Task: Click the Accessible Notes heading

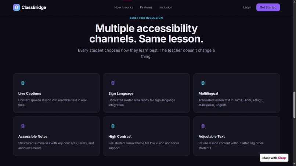Action: click(33, 136)
